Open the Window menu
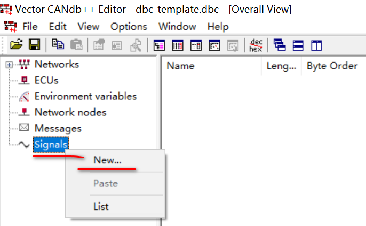The height and width of the screenshot is (226, 366). coord(177,26)
